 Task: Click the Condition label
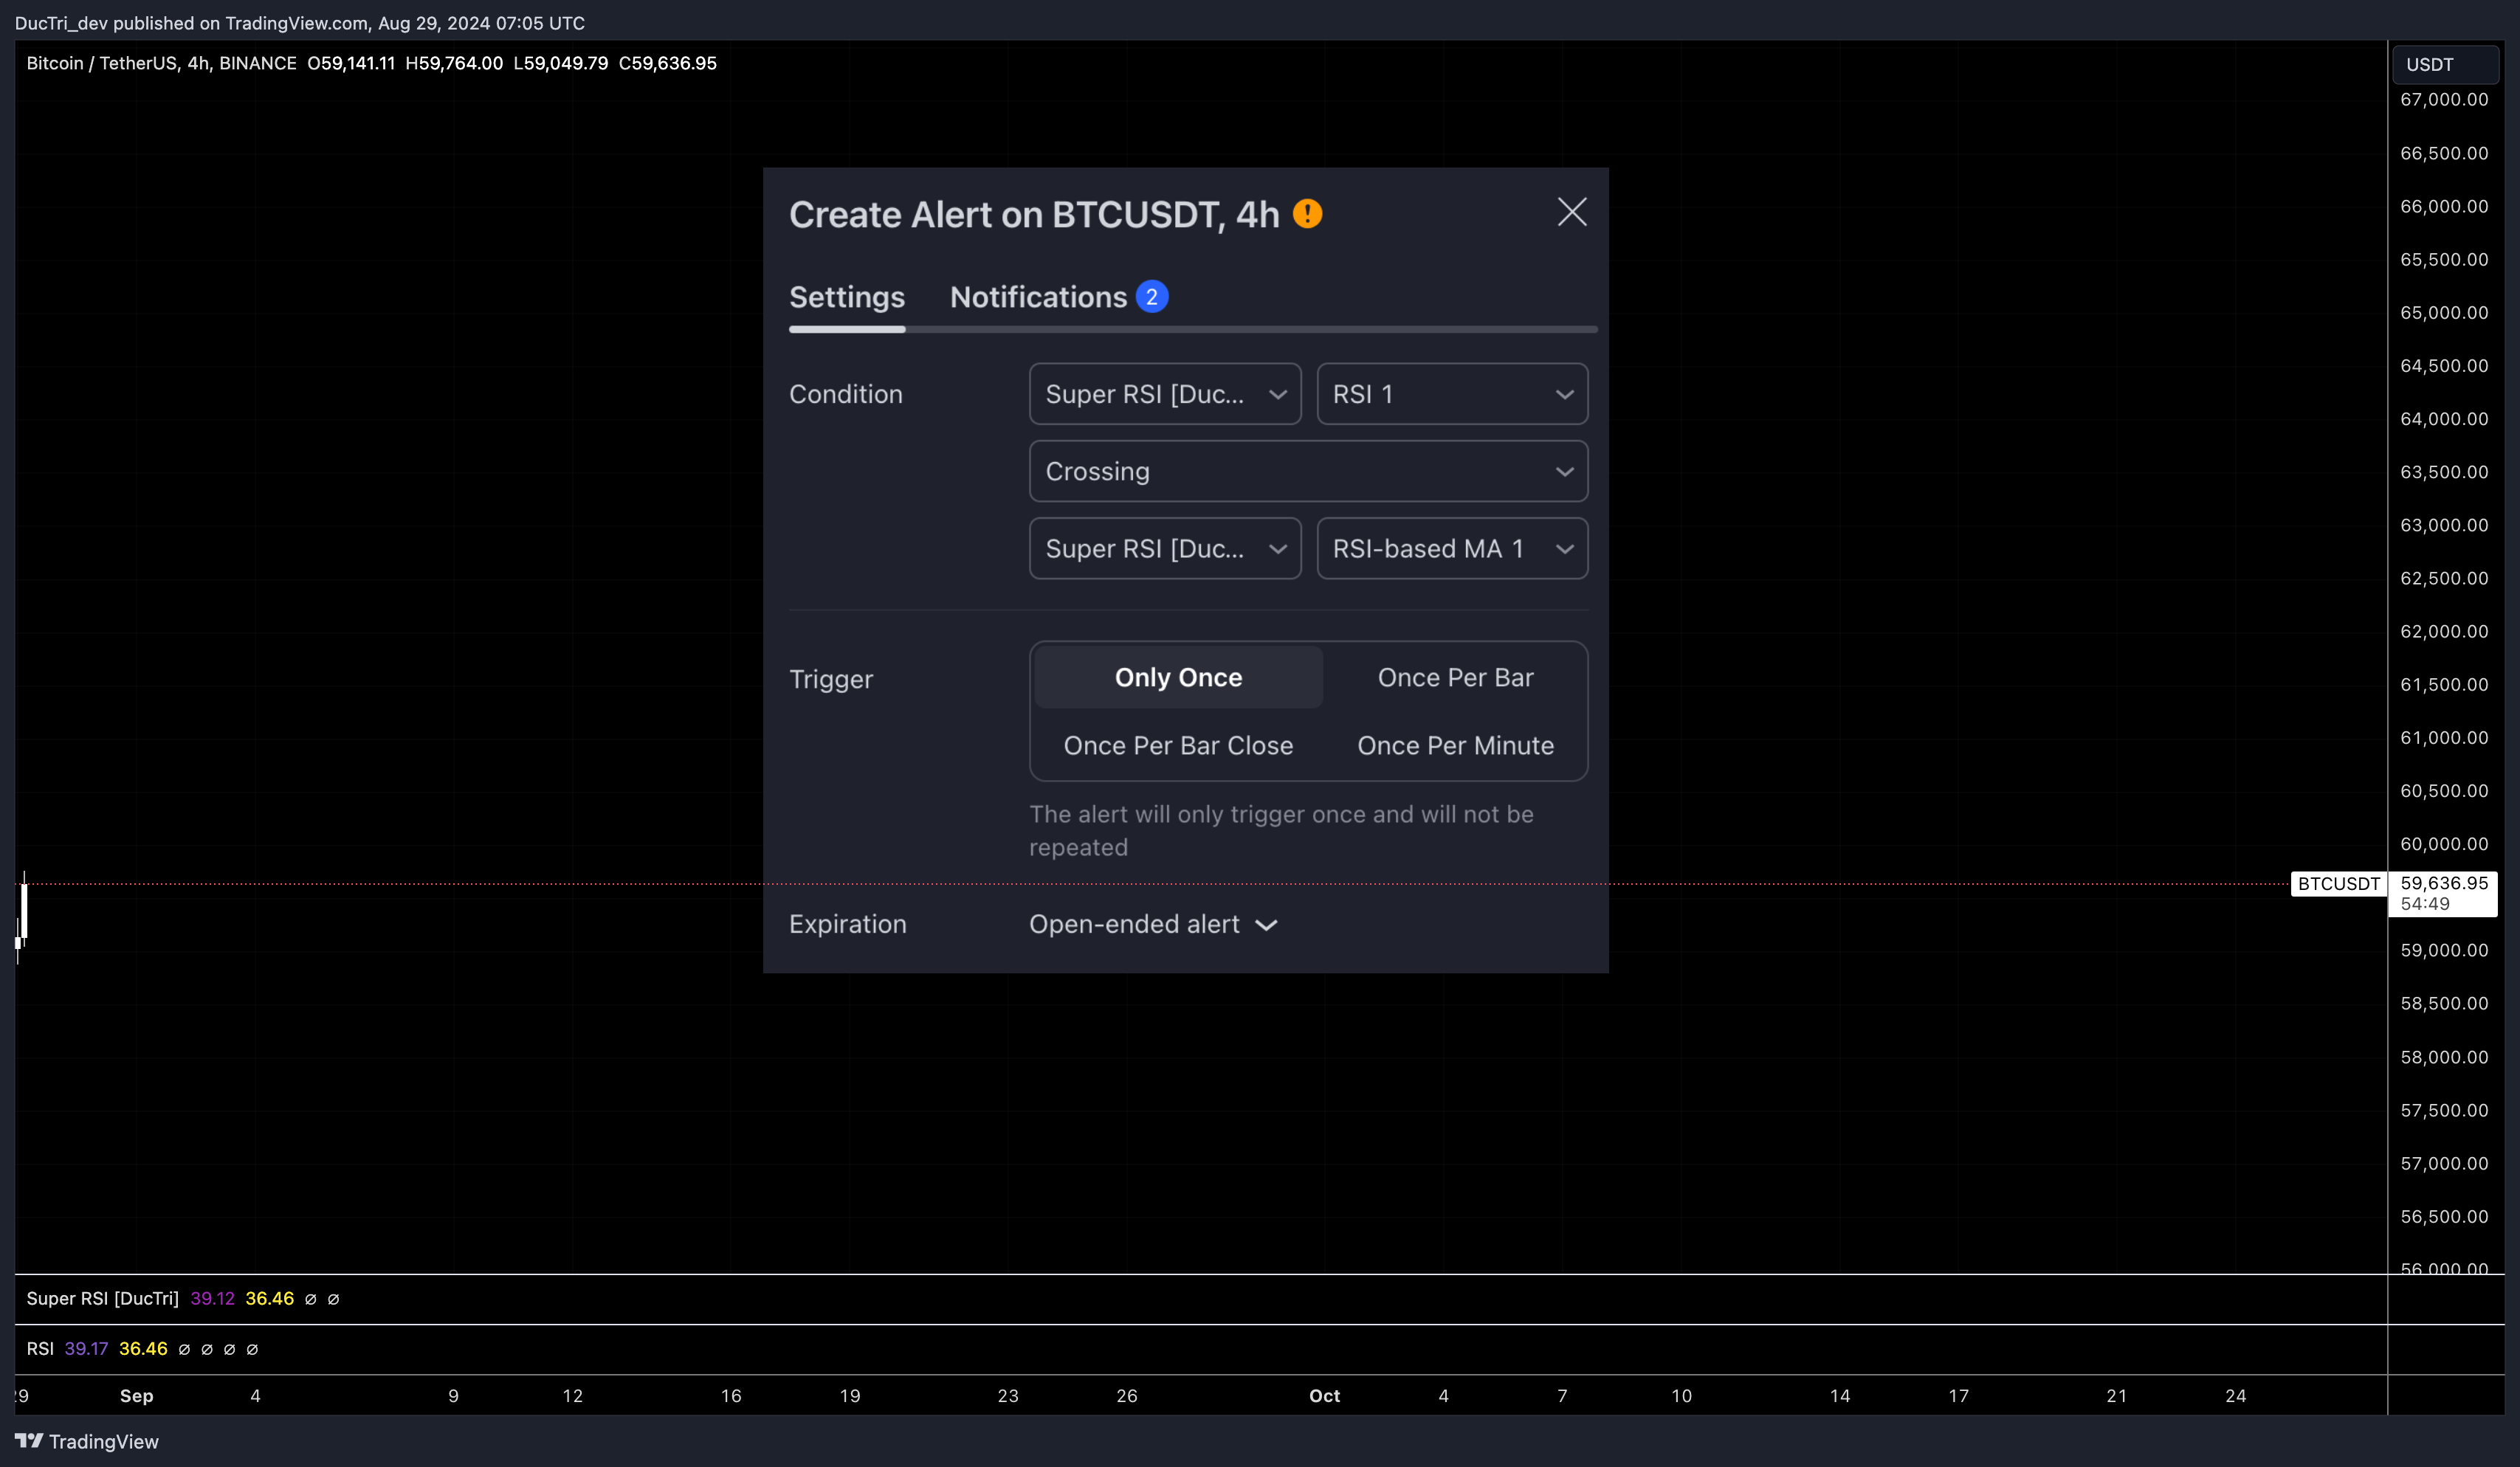(x=846, y=394)
